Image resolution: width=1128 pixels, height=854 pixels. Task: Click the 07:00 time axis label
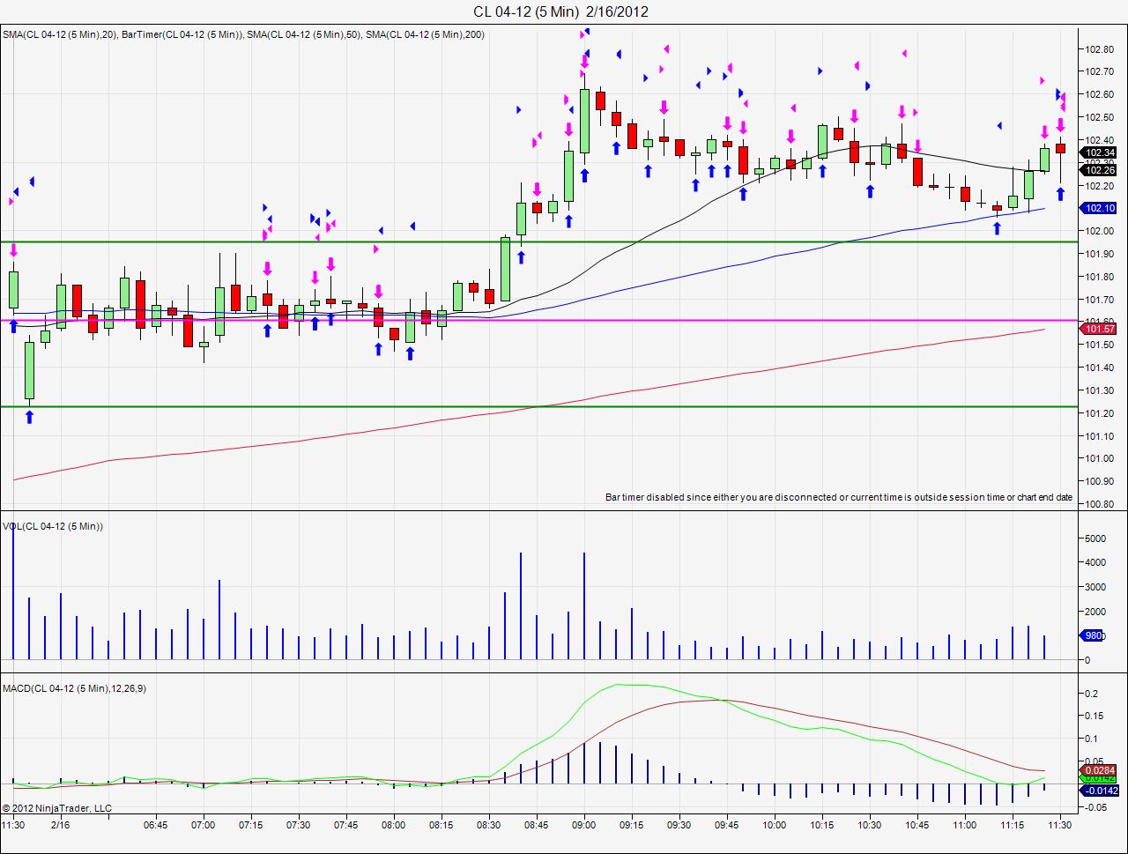(204, 825)
